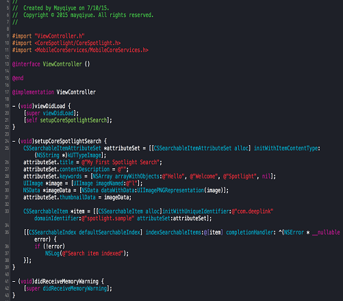The width and height of the screenshot is (343, 301).
Task: Click the MobileCoreServices.h import statement
Action: (x=80, y=50)
